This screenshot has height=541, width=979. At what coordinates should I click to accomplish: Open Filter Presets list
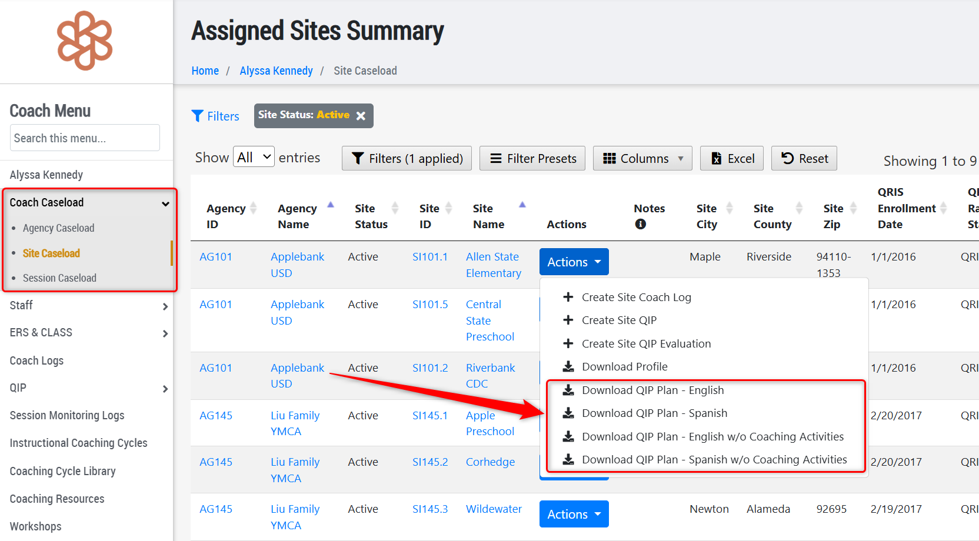click(x=532, y=158)
